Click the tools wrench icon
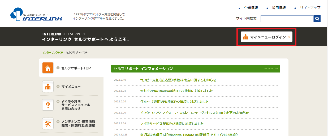 click(x=48, y=123)
